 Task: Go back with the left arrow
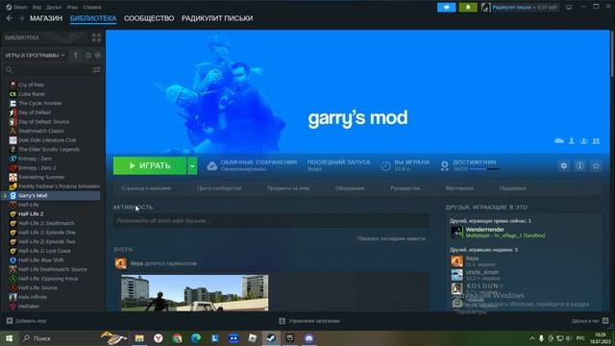(10, 18)
